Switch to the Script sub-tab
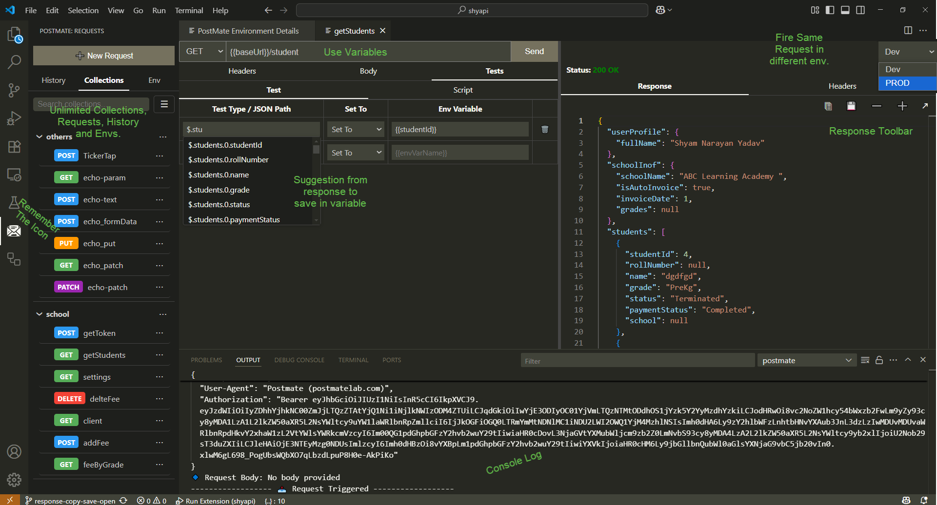 click(463, 90)
